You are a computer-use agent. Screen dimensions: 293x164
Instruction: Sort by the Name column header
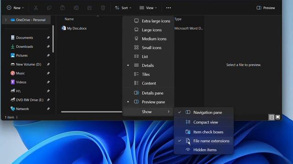69,19
